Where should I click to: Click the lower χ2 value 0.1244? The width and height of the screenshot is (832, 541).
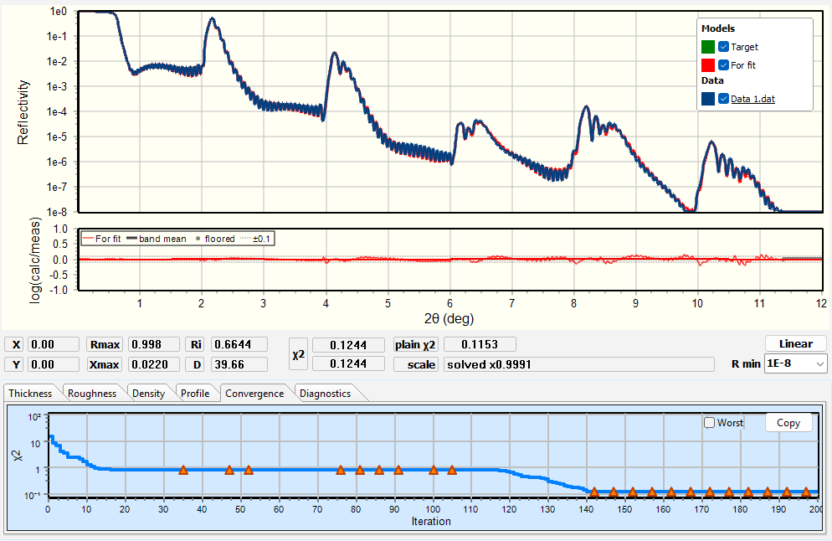pyautogui.click(x=348, y=363)
